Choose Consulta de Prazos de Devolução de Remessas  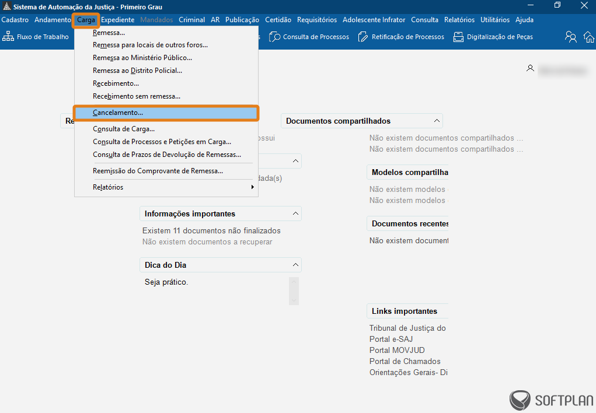tap(166, 155)
